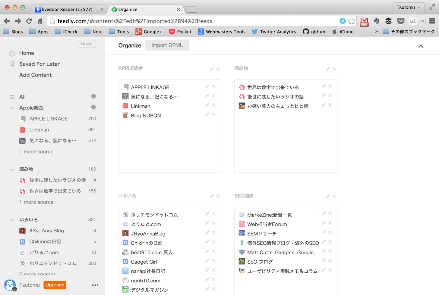Open the Tsutomu Chrome profile dropdown
The height and width of the screenshot is (295, 439).
(x=408, y=7)
